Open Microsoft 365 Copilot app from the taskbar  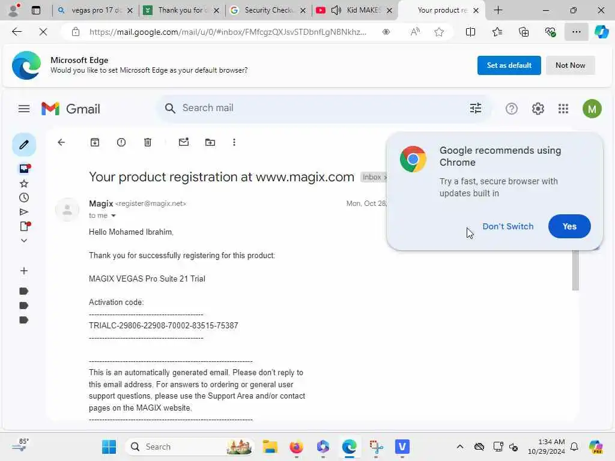click(x=323, y=447)
